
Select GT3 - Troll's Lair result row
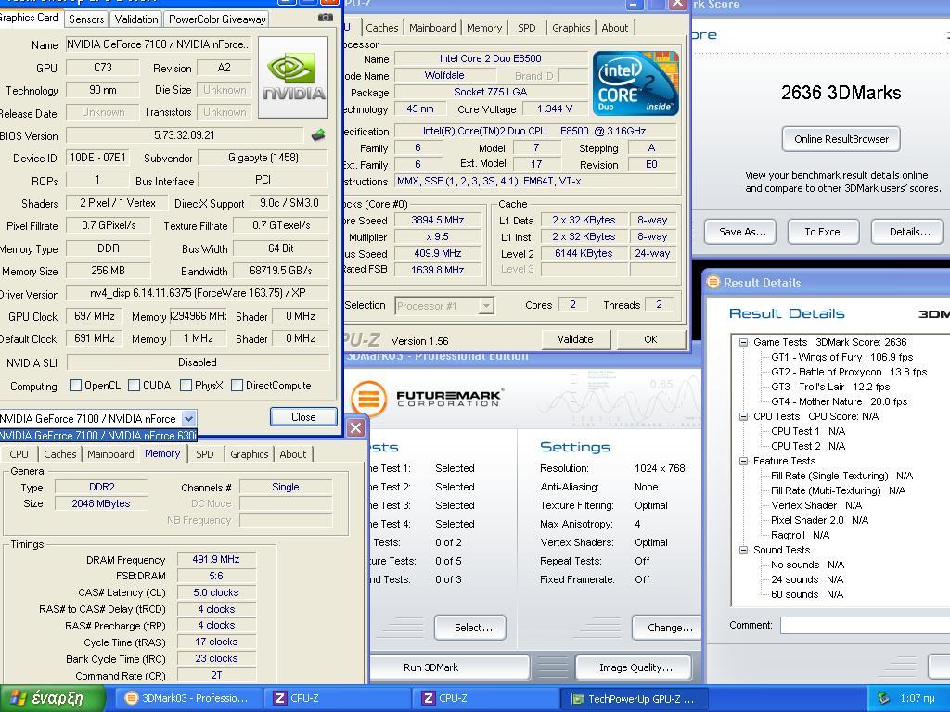[830, 387]
